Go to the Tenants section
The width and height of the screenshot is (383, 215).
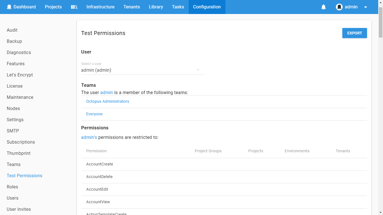pyautogui.click(x=131, y=7)
